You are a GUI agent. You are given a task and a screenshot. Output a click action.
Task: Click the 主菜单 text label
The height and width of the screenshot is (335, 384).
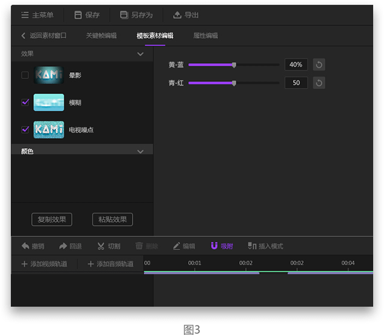coord(43,15)
